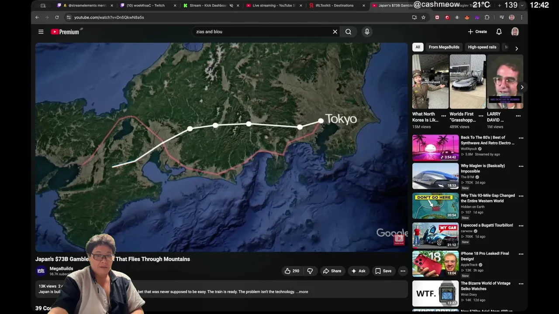559x314 pixels.
Task: Open Why Maglev is (Basically) Impossible title
Action: click(x=483, y=168)
